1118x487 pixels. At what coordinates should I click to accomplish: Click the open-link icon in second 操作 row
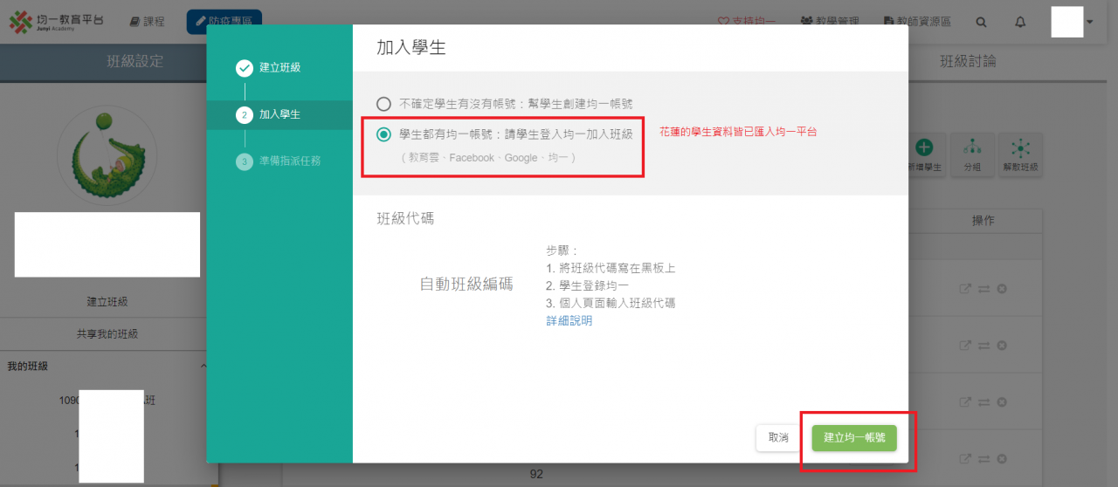pyautogui.click(x=965, y=346)
